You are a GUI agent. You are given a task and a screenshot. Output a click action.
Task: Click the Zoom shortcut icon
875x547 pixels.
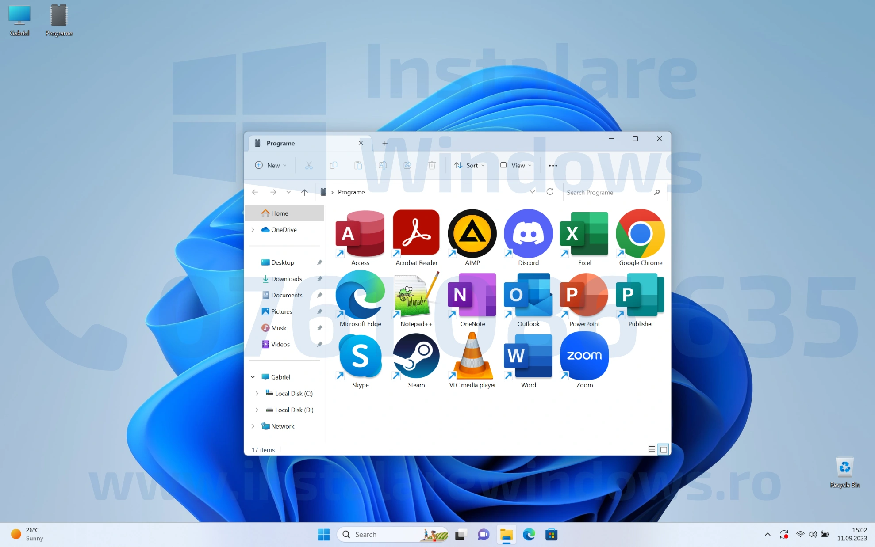(x=584, y=357)
